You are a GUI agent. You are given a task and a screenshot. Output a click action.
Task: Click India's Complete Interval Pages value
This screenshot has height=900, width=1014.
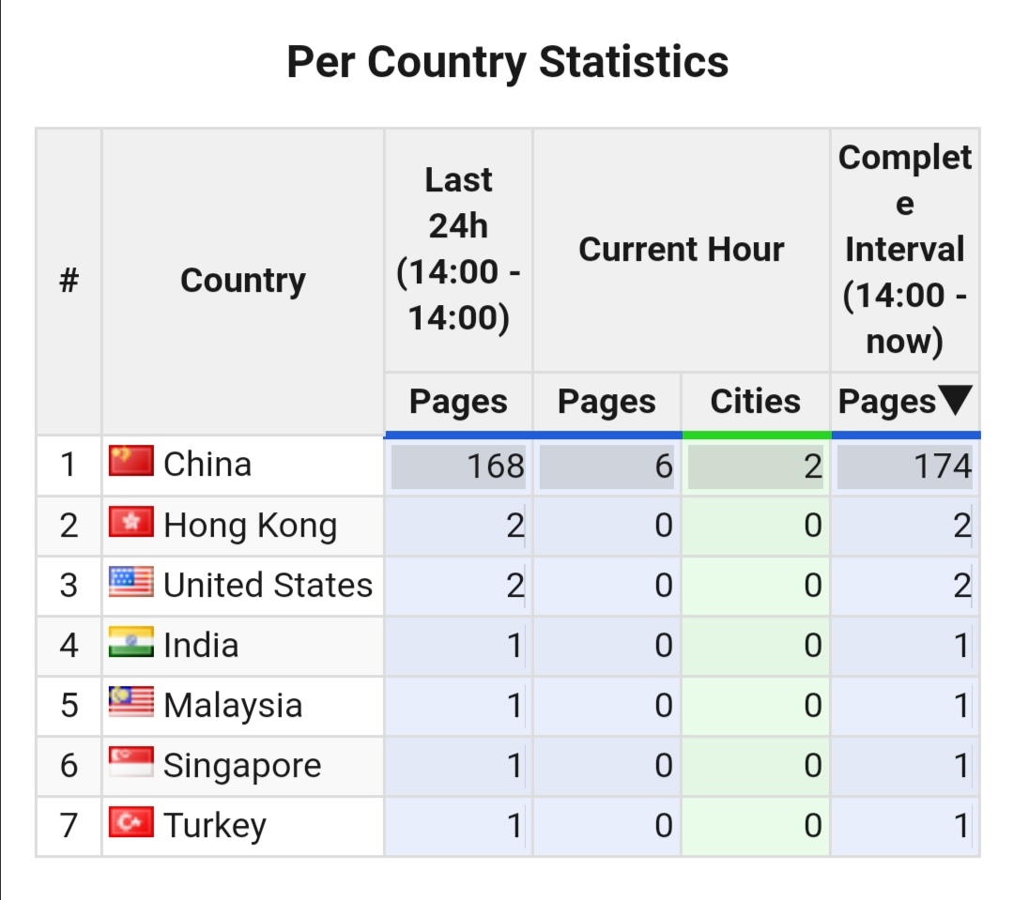[961, 646]
